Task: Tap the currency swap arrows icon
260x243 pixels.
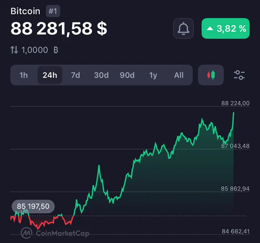Action: click(x=14, y=50)
